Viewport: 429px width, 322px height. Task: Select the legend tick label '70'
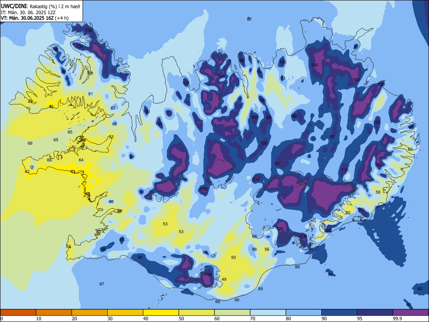pyautogui.click(x=253, y=319)
